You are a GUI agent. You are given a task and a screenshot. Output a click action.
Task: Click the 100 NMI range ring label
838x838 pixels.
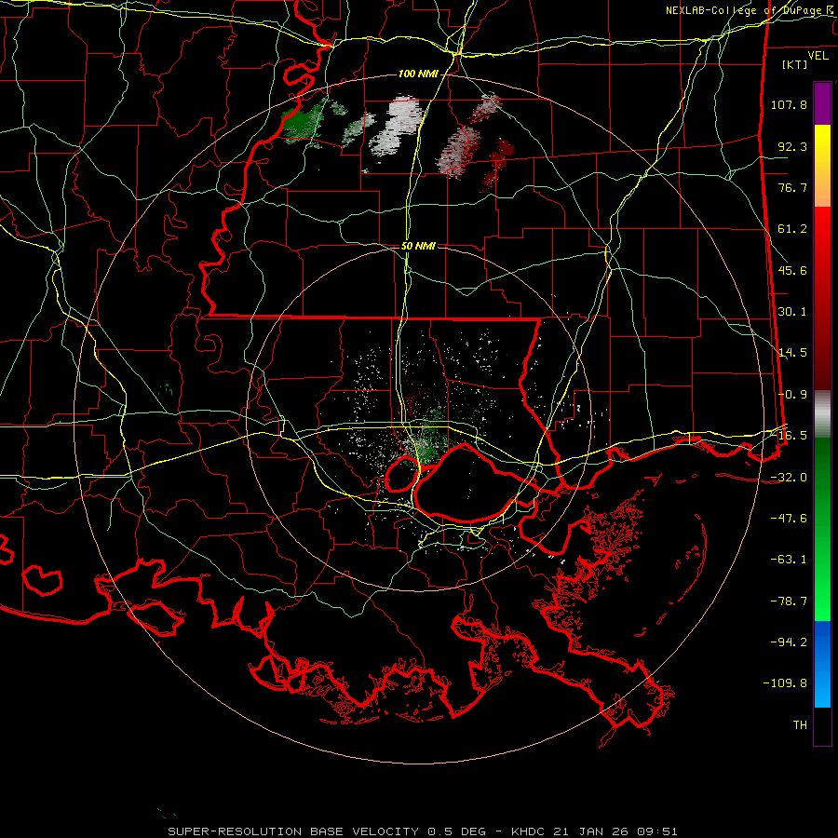point(418,74)
